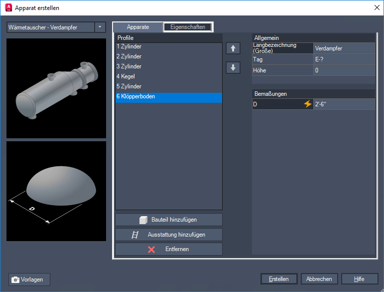Edit the Höhe value field
Image resolution: width=384 pixels, height=292 pixels.
[344, 70]
